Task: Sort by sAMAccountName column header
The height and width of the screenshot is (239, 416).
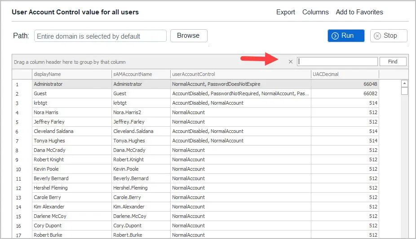Action: click(x=141, y=74)
